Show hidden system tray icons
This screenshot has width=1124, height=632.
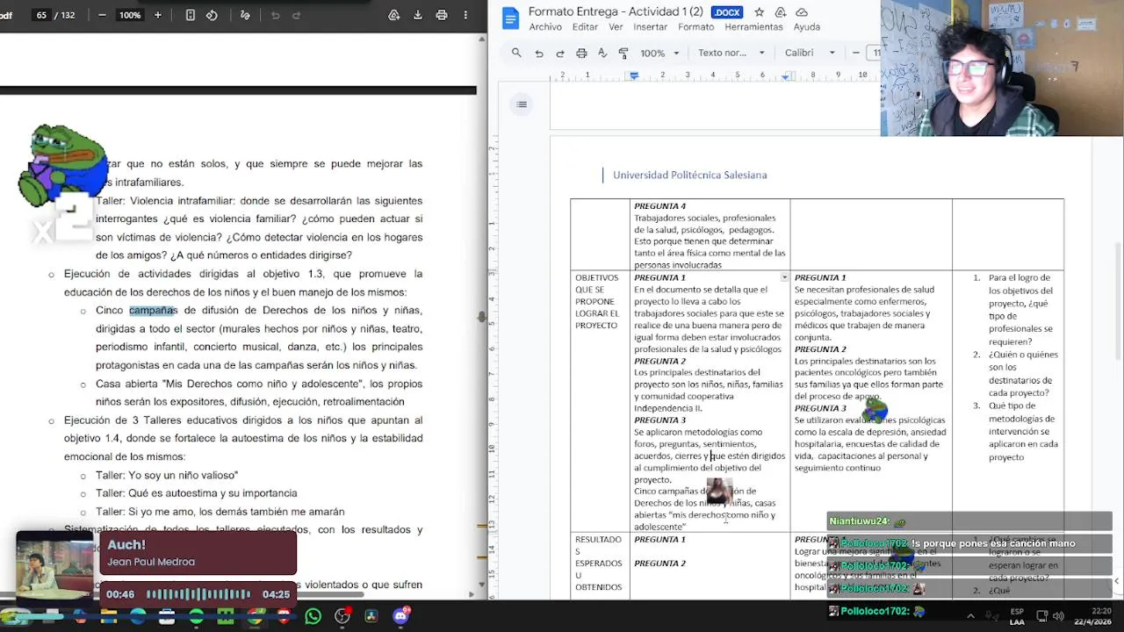click(x=970, y=616)
